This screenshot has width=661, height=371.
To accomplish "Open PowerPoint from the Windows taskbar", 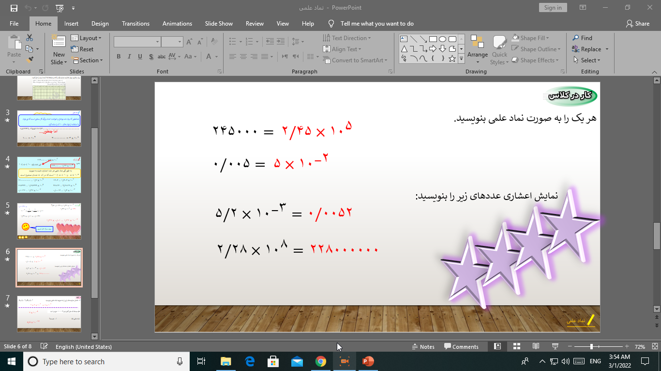I will pos(368,361).
